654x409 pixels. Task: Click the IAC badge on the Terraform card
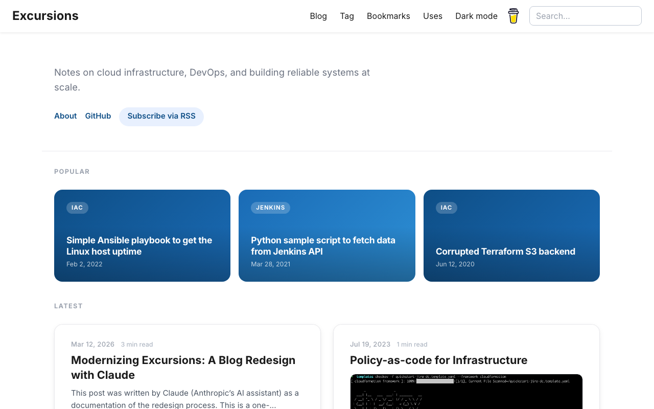446,207
